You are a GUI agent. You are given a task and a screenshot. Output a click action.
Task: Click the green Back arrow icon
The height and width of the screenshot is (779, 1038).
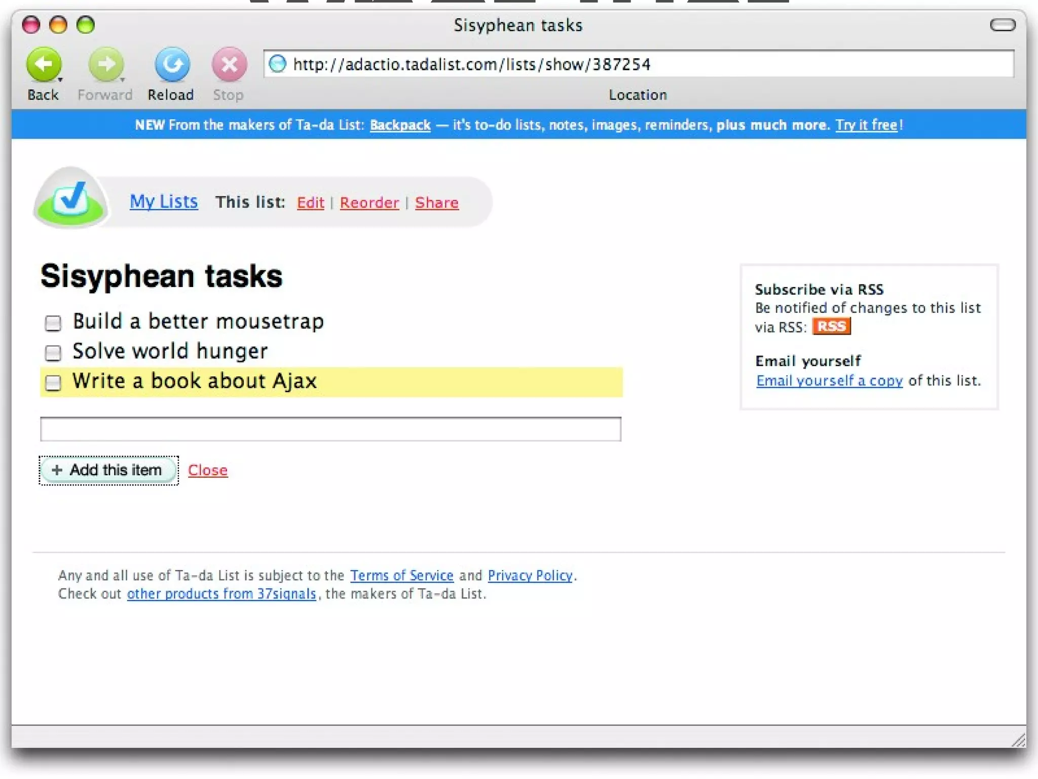44,64
